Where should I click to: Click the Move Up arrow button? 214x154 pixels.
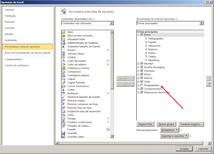[x=209, y=78]
